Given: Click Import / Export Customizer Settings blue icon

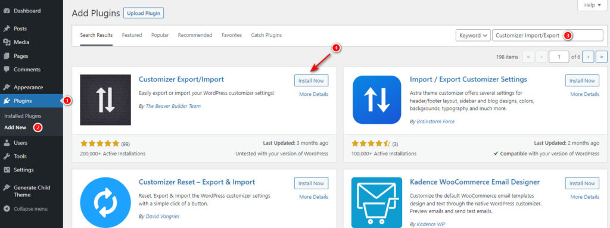Looking at the screenshot, I should point(376,100).
